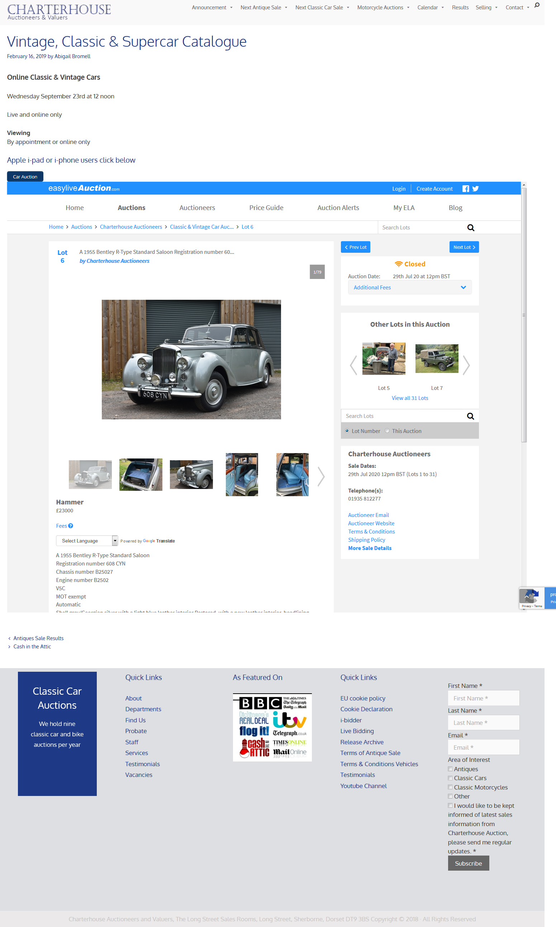This screenshot has height=927, width=556.
Task: Click the Charterhouse logo
Action: pyautogui.click(x=59, y=12)
